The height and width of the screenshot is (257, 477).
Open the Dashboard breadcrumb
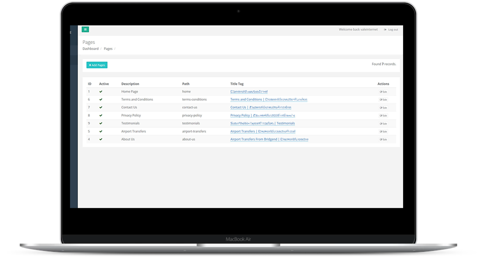tap(90, 49)
